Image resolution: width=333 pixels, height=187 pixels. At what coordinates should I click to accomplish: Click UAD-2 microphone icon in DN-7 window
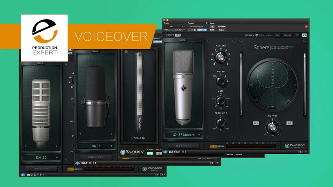[95, 163]
